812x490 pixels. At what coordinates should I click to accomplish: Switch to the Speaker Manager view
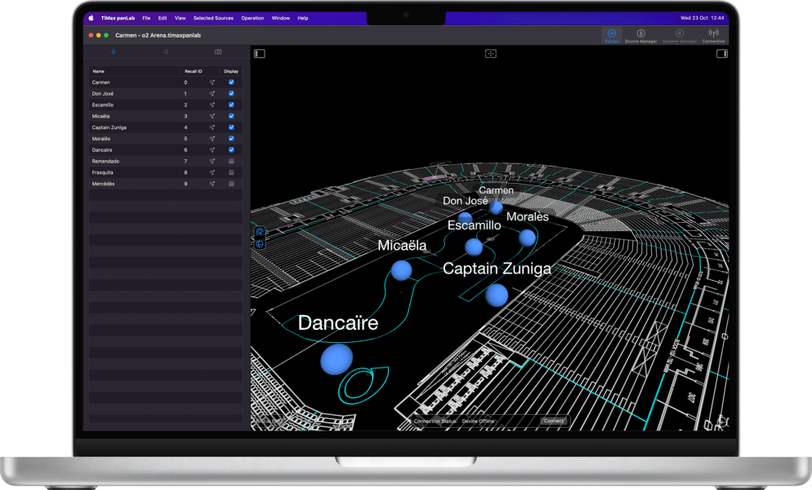[679, 35]
